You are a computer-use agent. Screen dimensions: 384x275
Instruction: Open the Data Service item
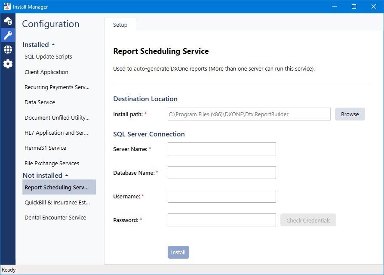click(40, 102)
